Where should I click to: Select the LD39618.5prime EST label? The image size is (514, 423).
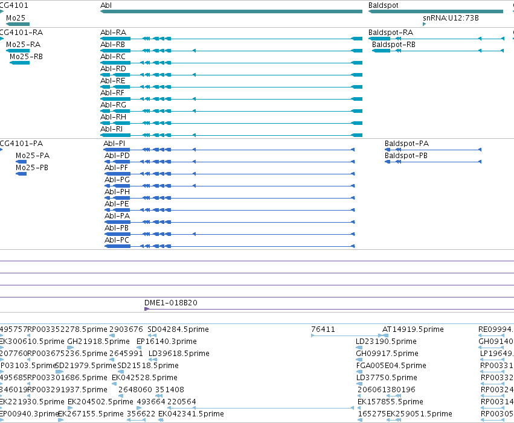pyautogui.click(x=179, y=354)
